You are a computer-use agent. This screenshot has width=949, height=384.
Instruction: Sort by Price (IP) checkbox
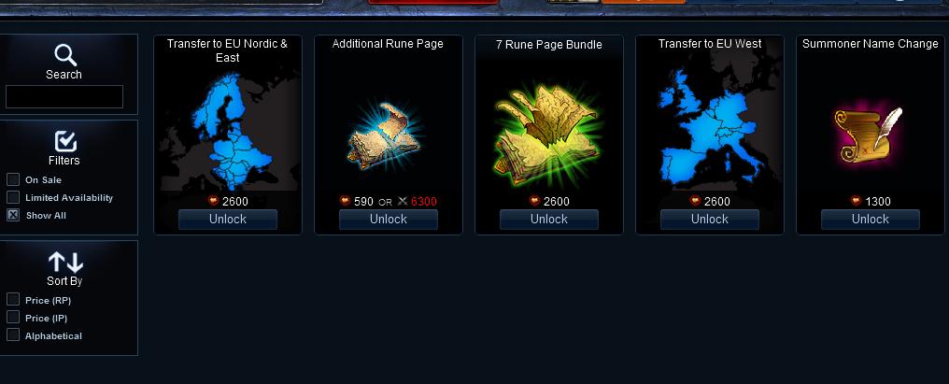pyautogui.click(x=13, y=317)
